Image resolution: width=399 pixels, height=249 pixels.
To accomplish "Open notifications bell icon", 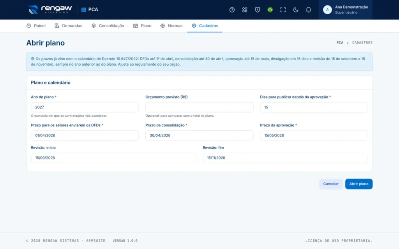I will (x=308, y=10).
